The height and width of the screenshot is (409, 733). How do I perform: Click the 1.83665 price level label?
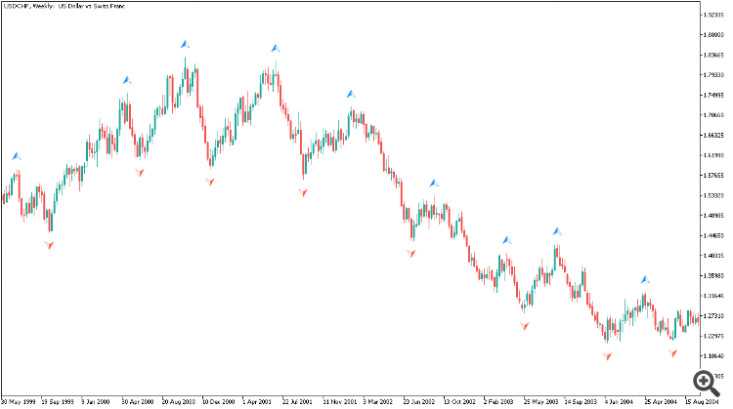[x=713, y=55]
